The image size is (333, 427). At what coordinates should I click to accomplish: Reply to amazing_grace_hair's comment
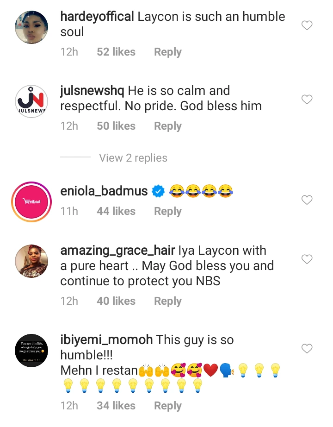(x=167, y=301)
